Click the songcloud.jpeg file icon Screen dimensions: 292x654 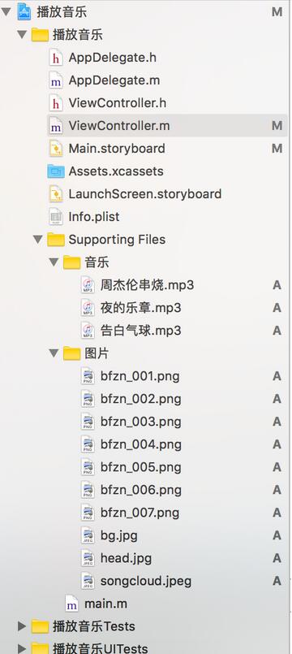[88, 581]
